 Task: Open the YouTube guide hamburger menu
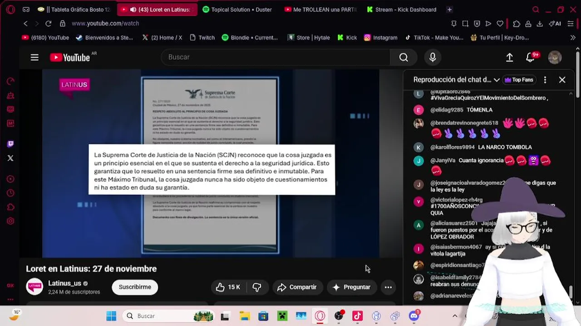click(34, 58)
